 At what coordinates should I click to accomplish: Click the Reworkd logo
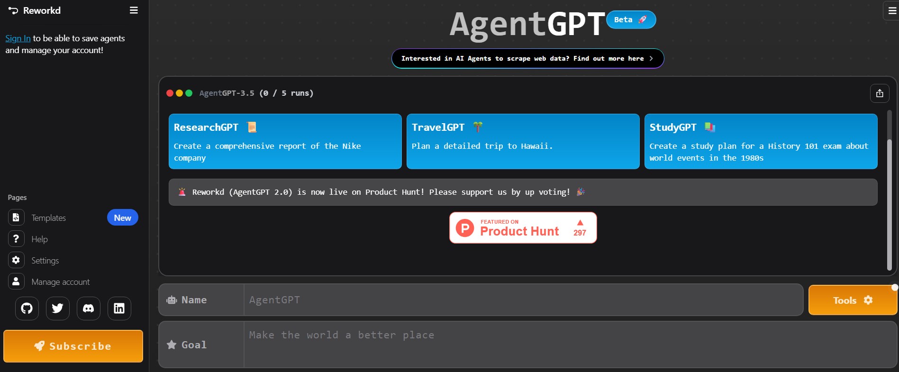point(34,10)
